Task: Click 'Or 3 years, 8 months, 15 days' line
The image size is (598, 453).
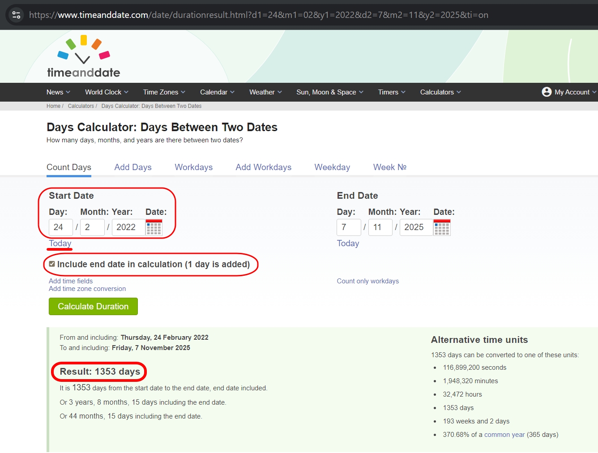Action: tap(143, 402)
